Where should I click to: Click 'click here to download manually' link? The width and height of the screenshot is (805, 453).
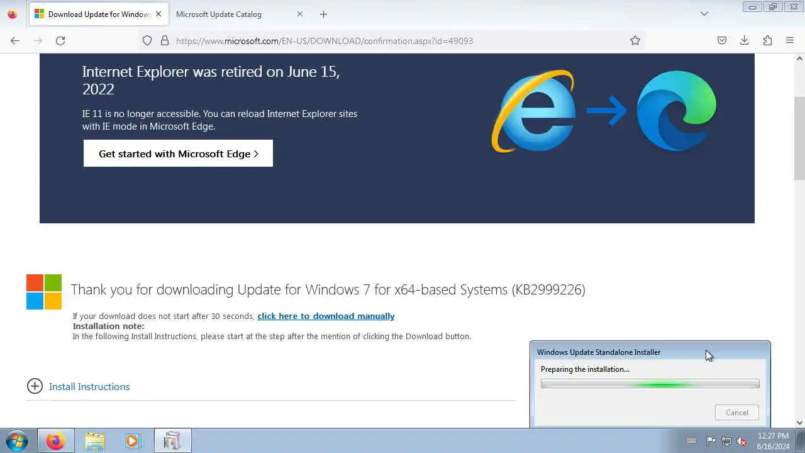coord(326,316)
